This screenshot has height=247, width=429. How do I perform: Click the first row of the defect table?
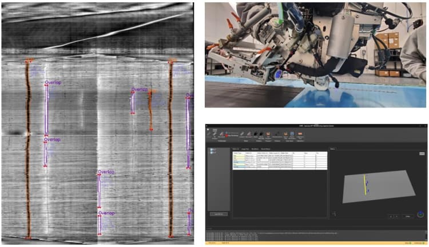[x=280, y=156]
